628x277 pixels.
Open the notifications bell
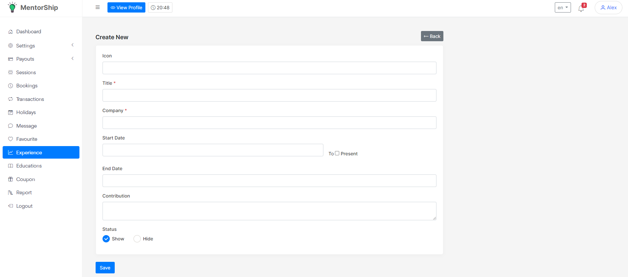581,8
